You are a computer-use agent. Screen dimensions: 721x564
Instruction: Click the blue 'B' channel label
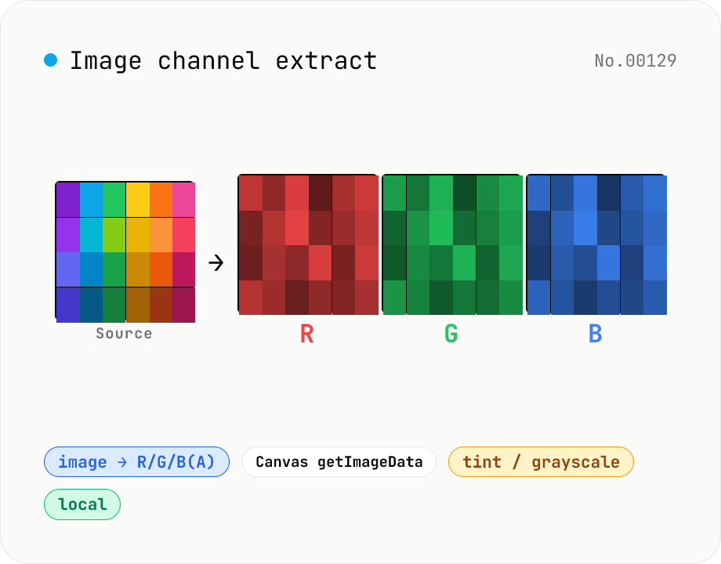[596, 334]
